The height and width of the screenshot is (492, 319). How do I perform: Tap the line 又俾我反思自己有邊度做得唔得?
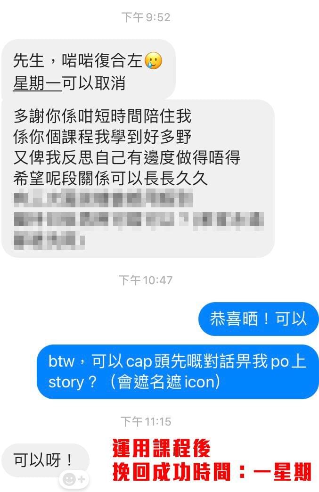[x=127, y=157]
